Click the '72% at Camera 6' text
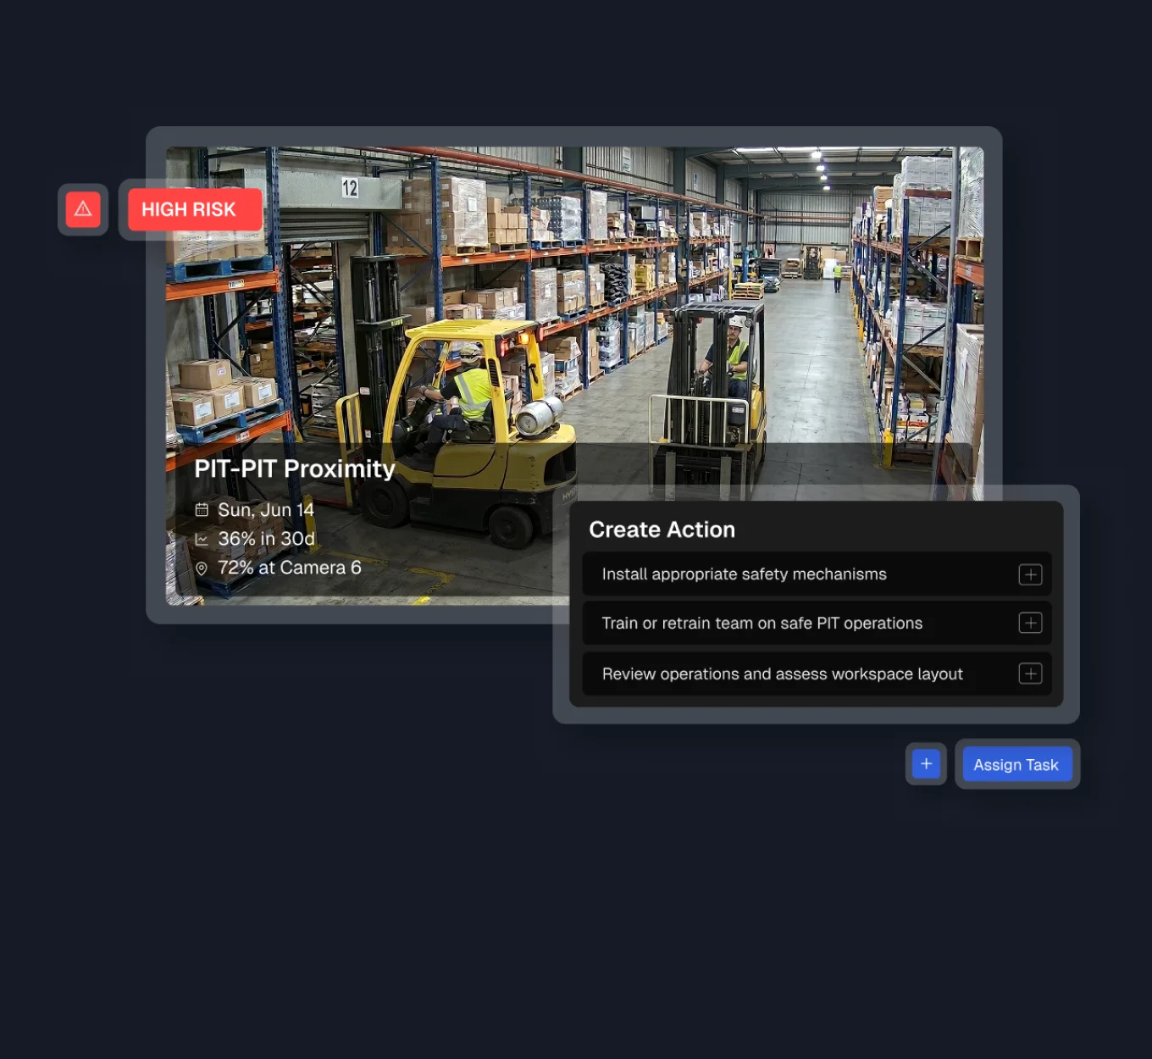 click(290, 568)
